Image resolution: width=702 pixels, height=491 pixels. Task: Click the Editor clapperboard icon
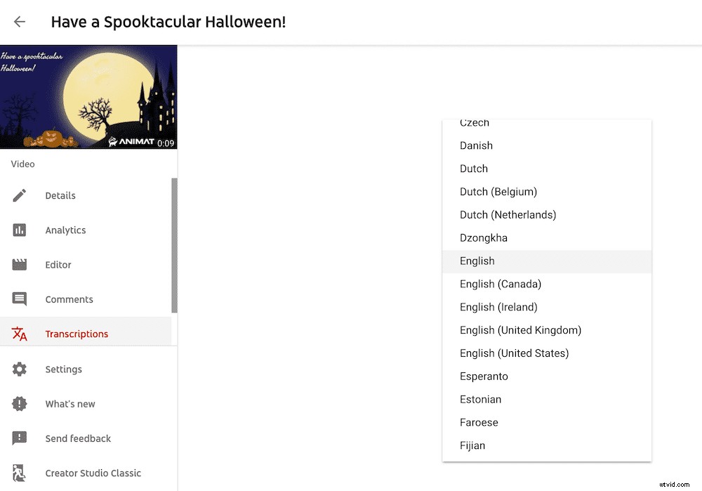[20, 265]
